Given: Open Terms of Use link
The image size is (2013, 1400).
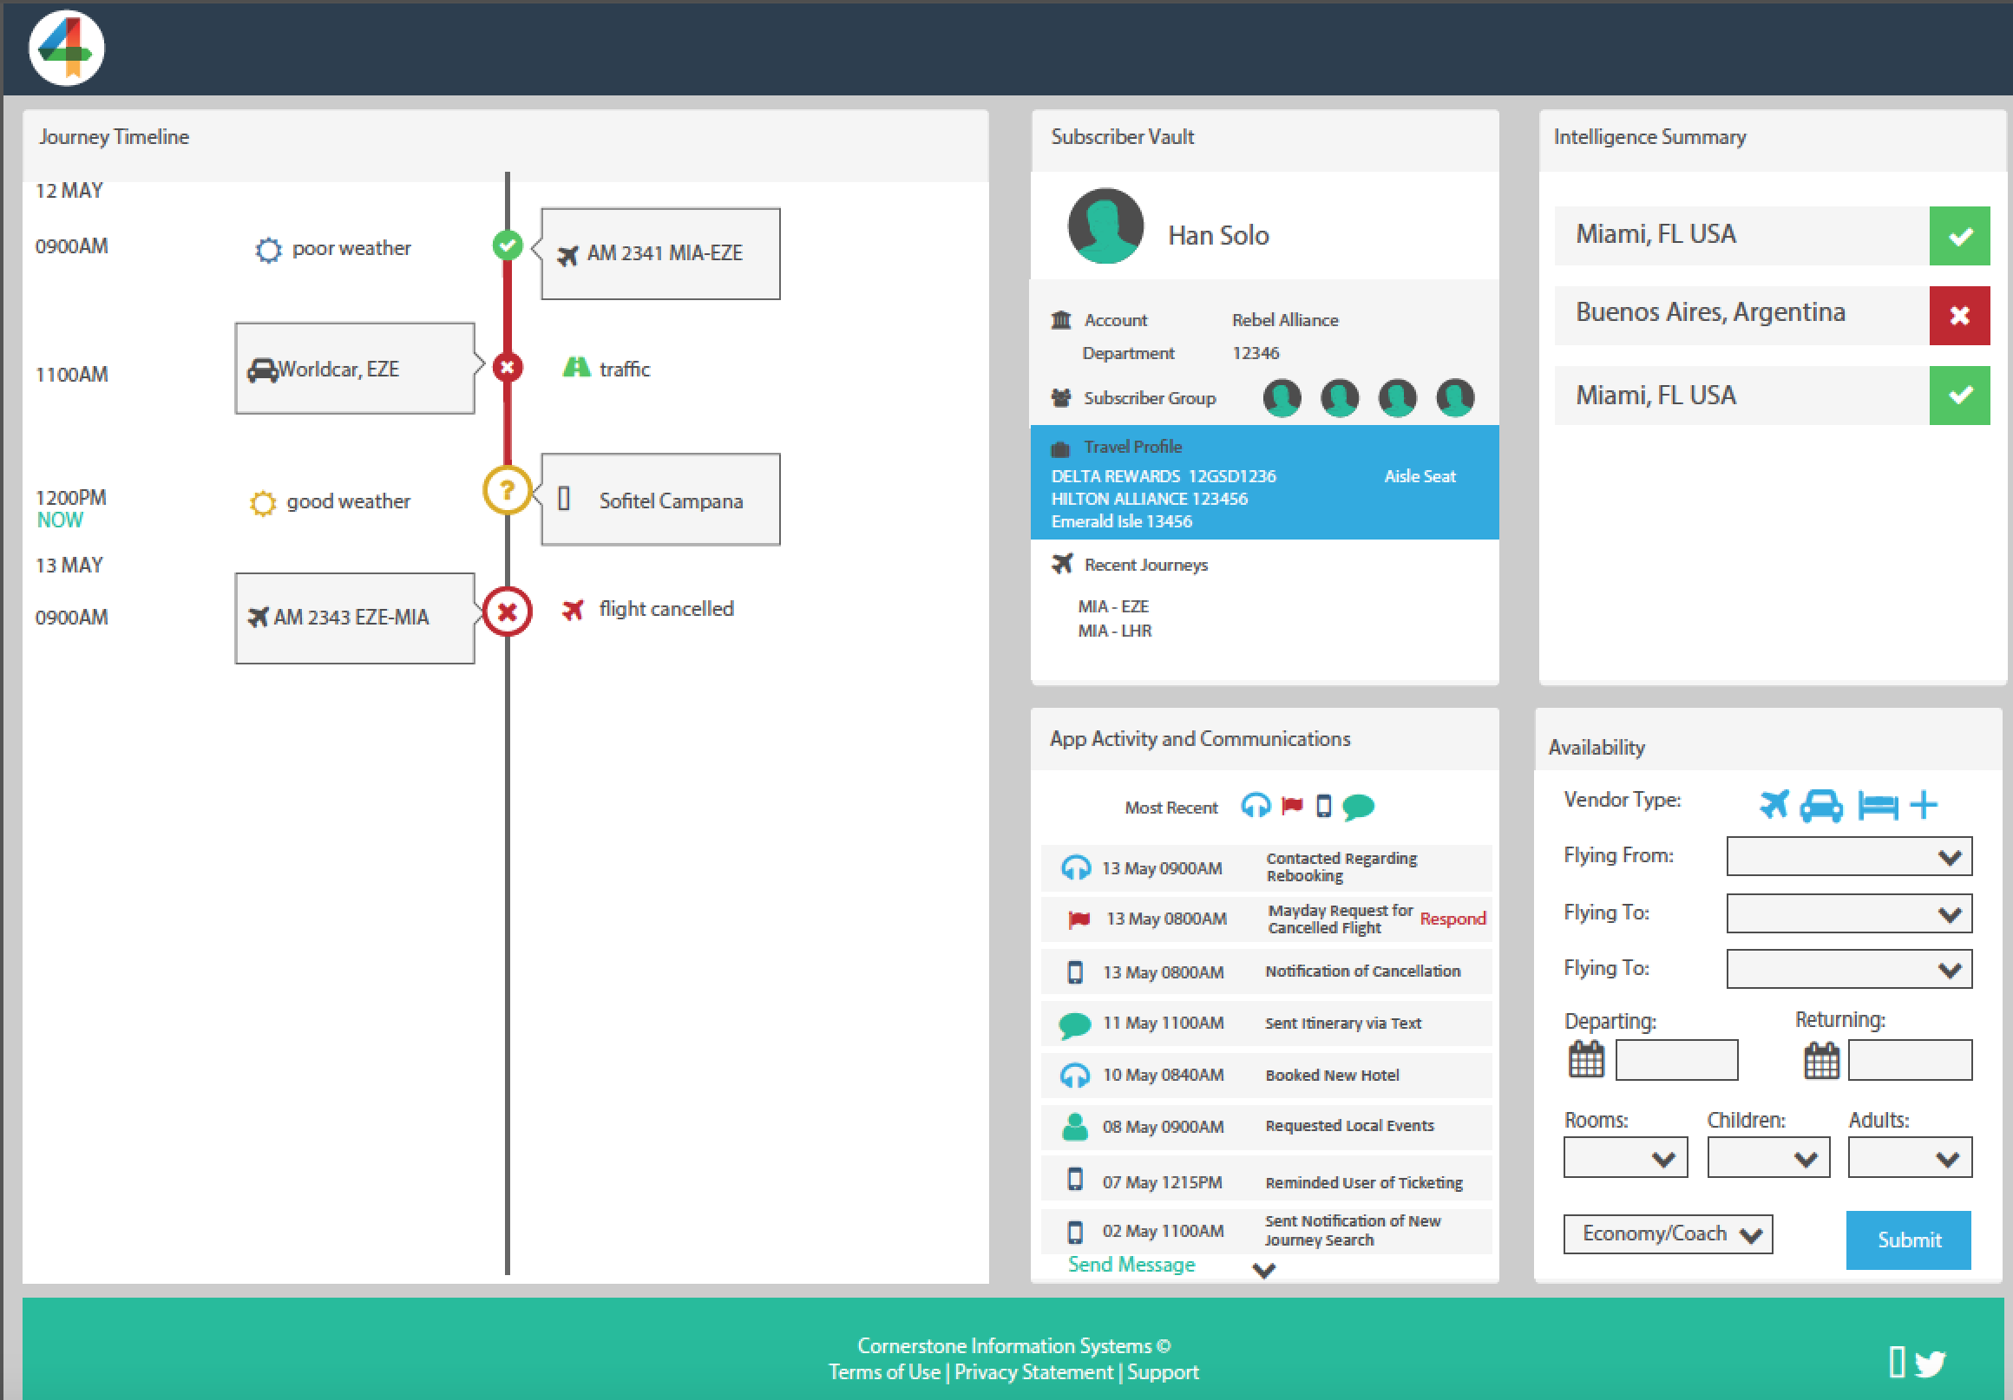Looking at the screenshot, I should [x=884, y=1372].
